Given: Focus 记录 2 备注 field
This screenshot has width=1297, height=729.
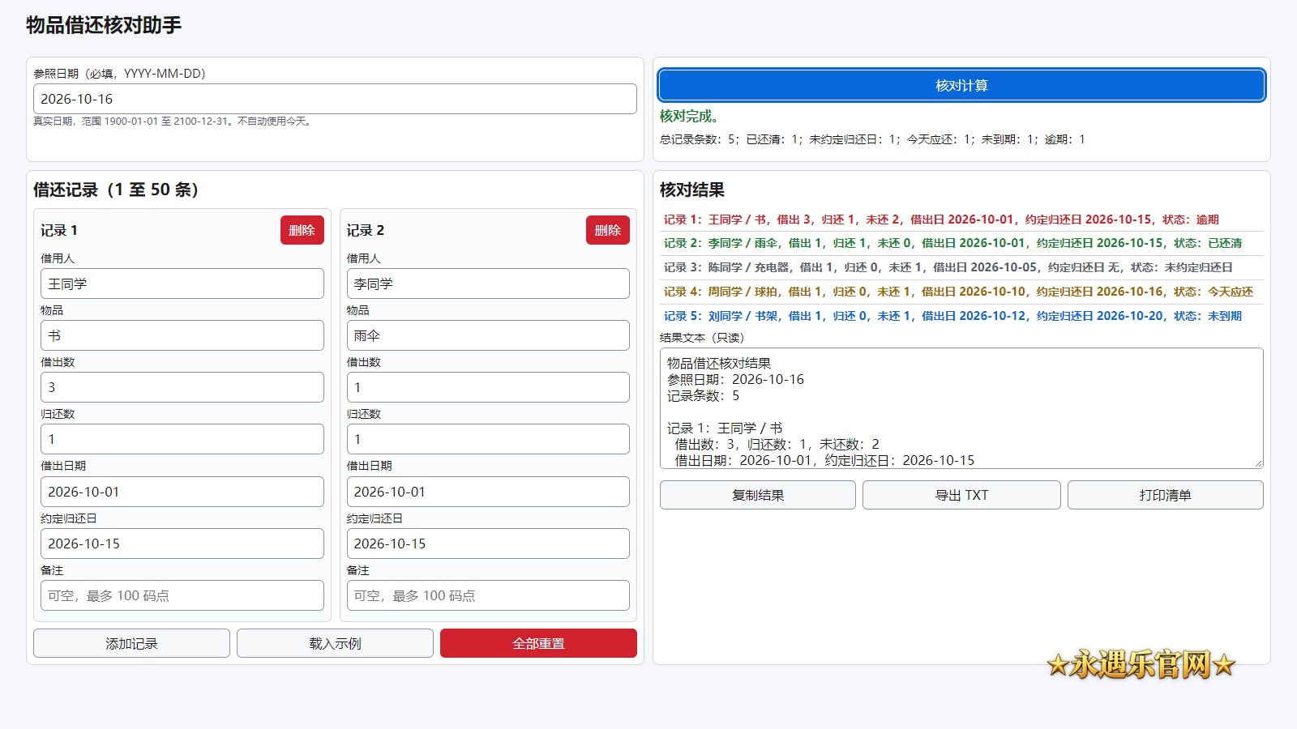Looking at the screenshot, I should [488, 595].
